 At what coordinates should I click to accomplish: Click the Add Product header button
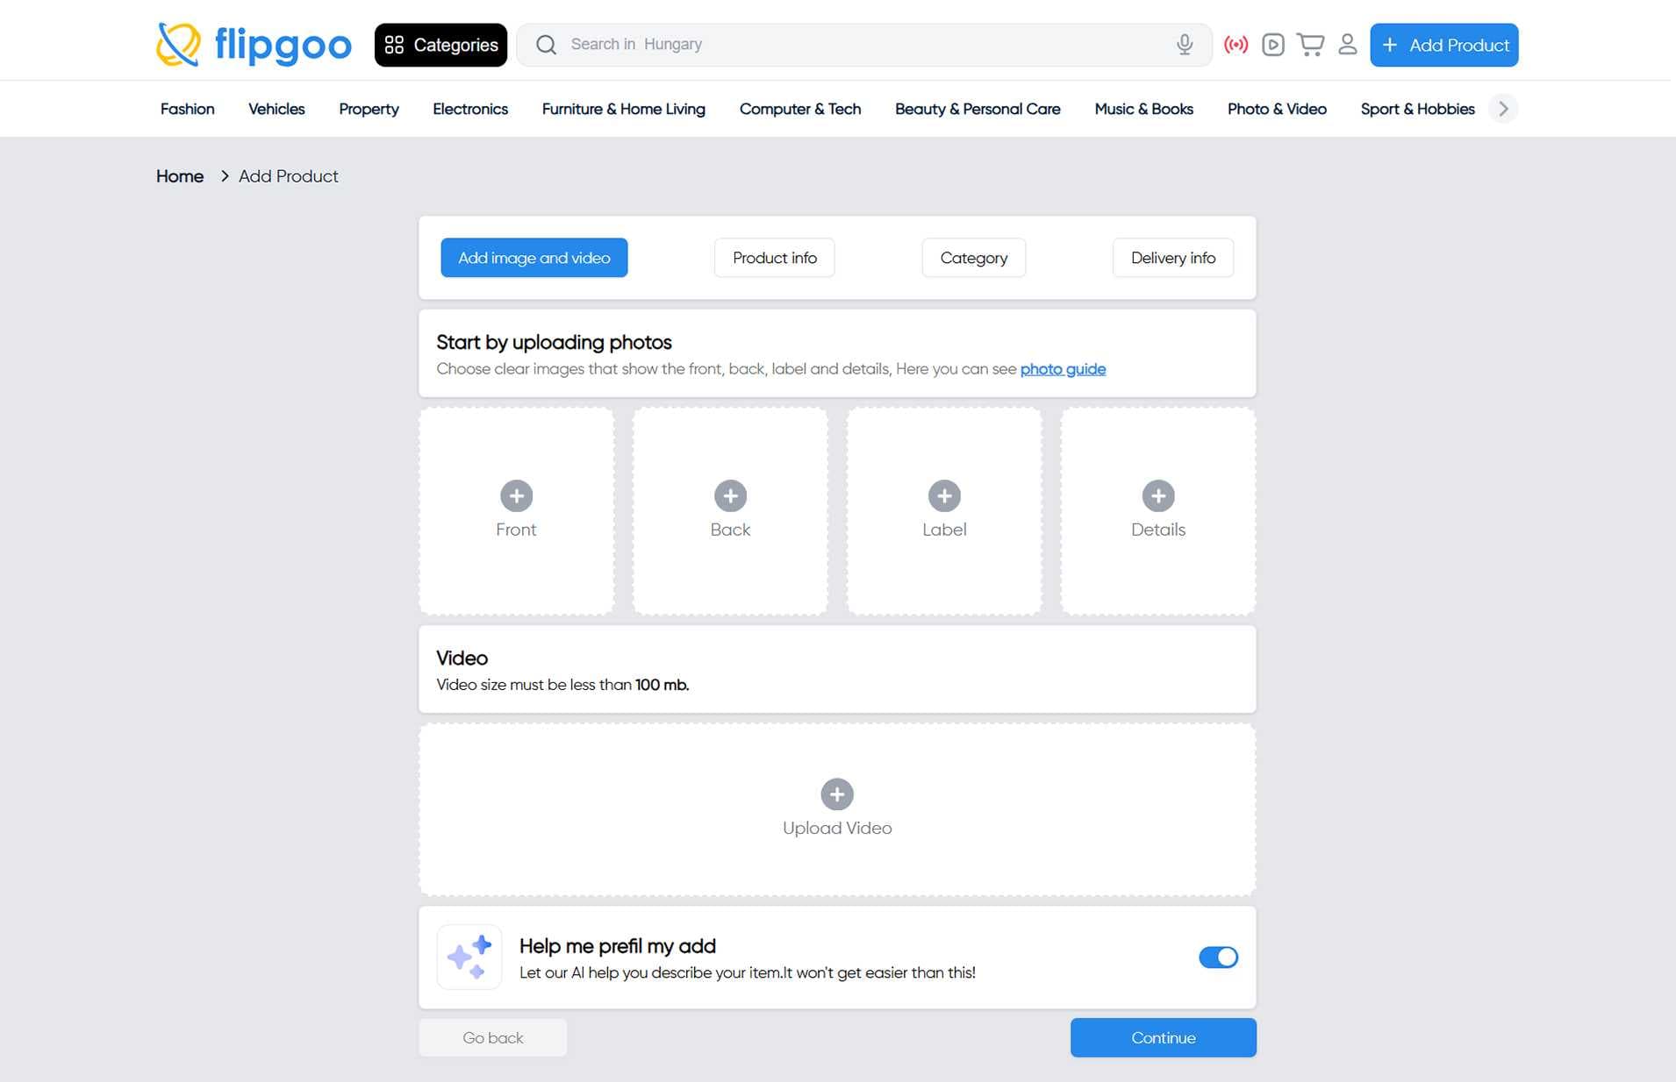pyautogui.click(x=1443, y=45)
